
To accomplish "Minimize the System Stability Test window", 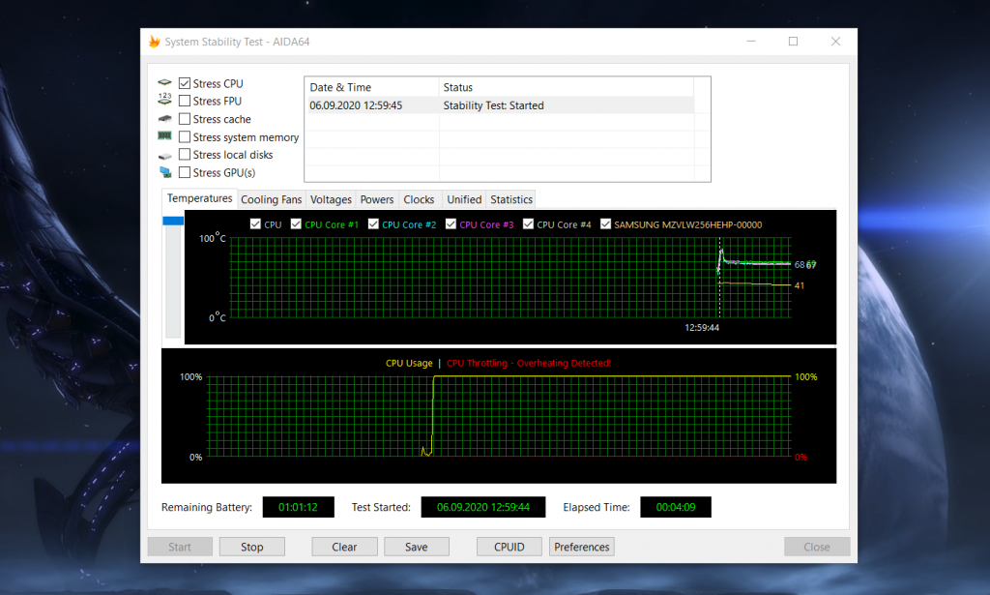I will tap(750, 41).
